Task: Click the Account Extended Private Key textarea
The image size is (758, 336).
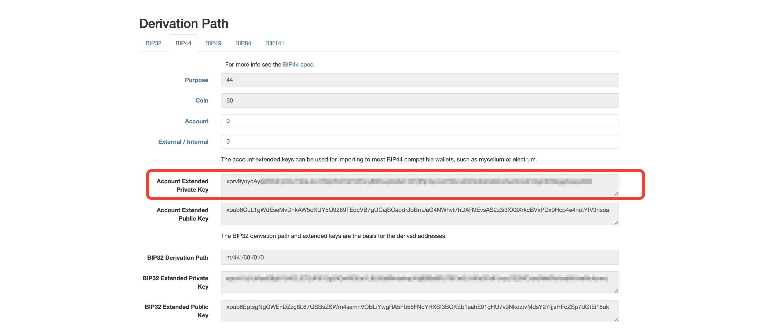Action: [x=420, y=185]
